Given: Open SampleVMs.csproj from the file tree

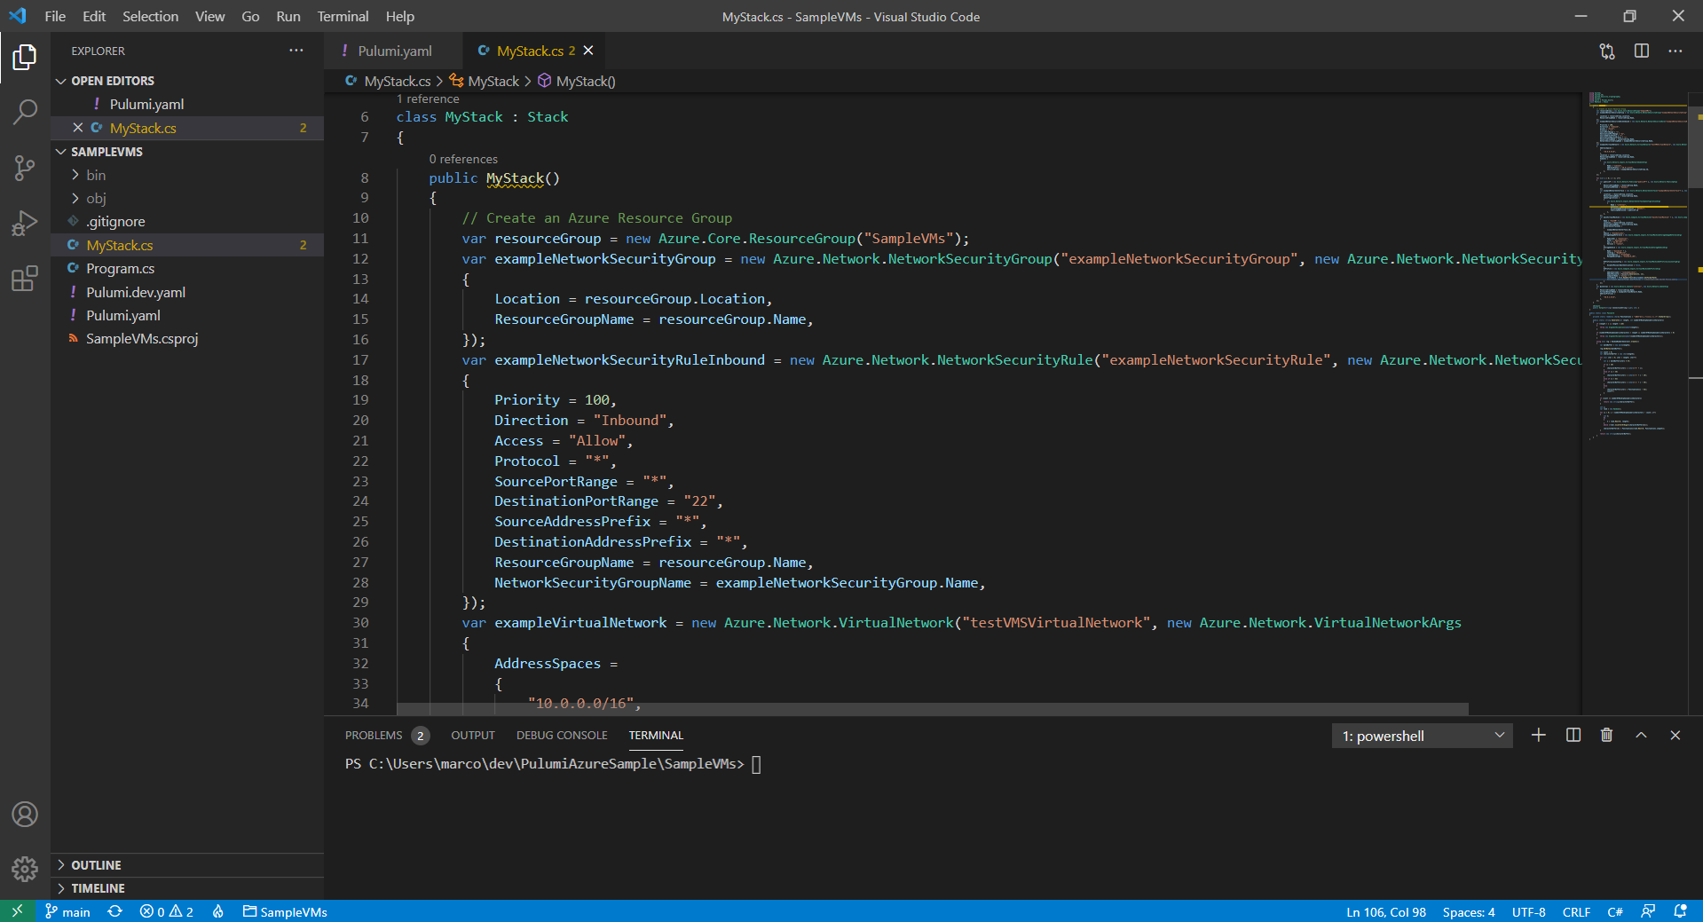Looking at the screenshot, I should (187, 338).
